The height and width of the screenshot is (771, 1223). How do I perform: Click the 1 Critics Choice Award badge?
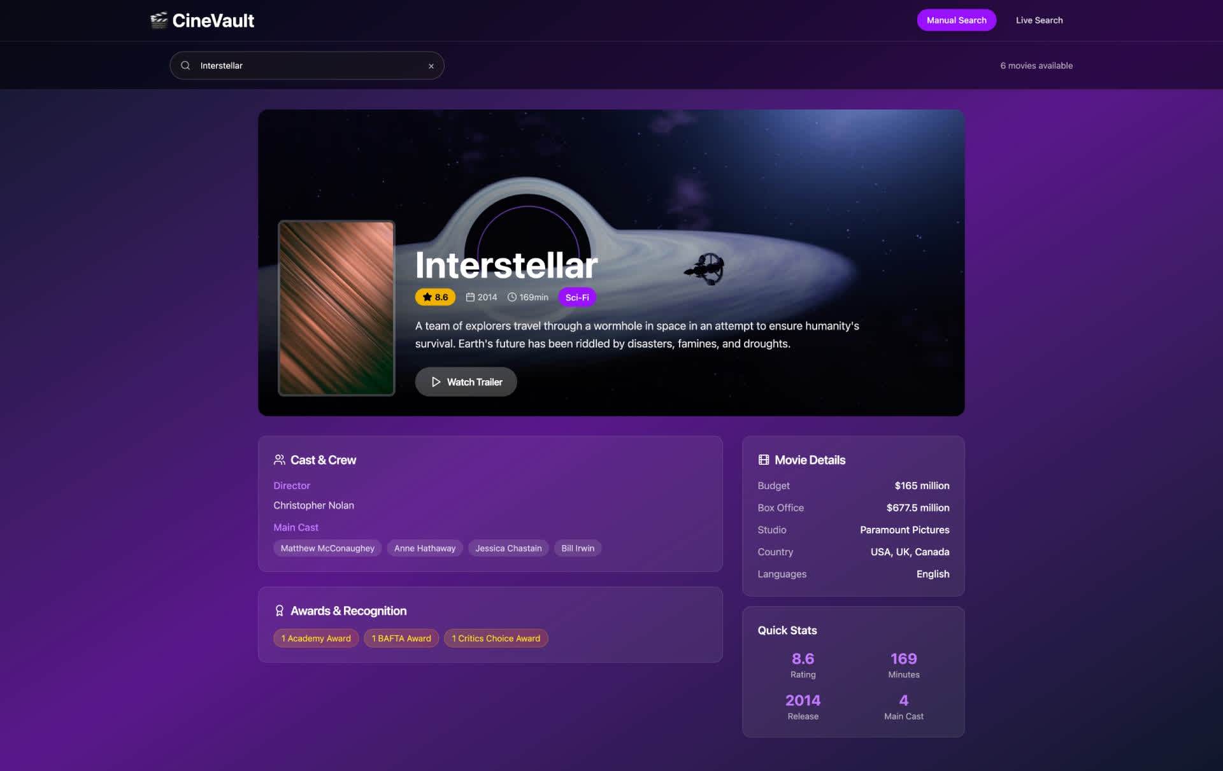point(496,639)
